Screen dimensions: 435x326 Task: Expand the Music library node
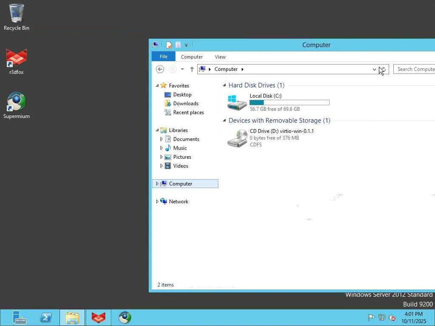[x=161, y=148]
